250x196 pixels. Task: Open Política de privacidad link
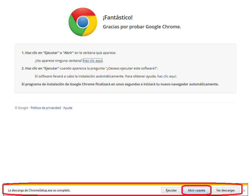tap(46, 108)
